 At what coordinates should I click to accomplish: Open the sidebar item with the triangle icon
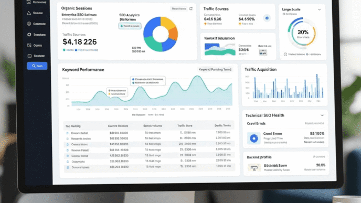point(35,13)
